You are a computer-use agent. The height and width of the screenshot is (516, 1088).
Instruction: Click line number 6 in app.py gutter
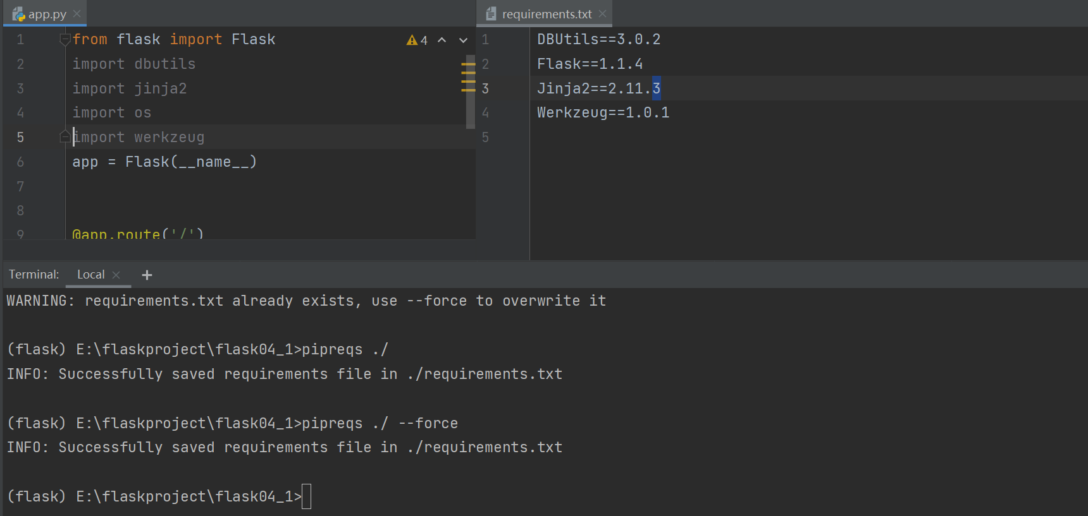pyautogui.click(x=20, y=162)
